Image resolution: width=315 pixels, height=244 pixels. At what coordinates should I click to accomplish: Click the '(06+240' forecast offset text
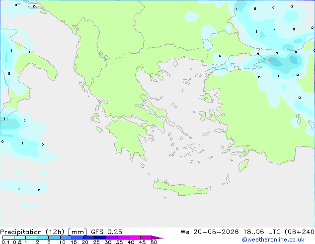(x=300, y=232)
